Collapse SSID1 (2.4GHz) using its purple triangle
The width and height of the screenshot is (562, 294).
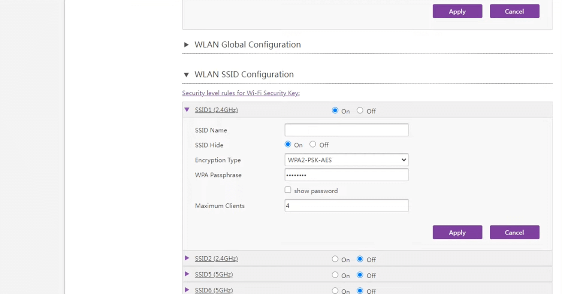click(x=187, y=110)
